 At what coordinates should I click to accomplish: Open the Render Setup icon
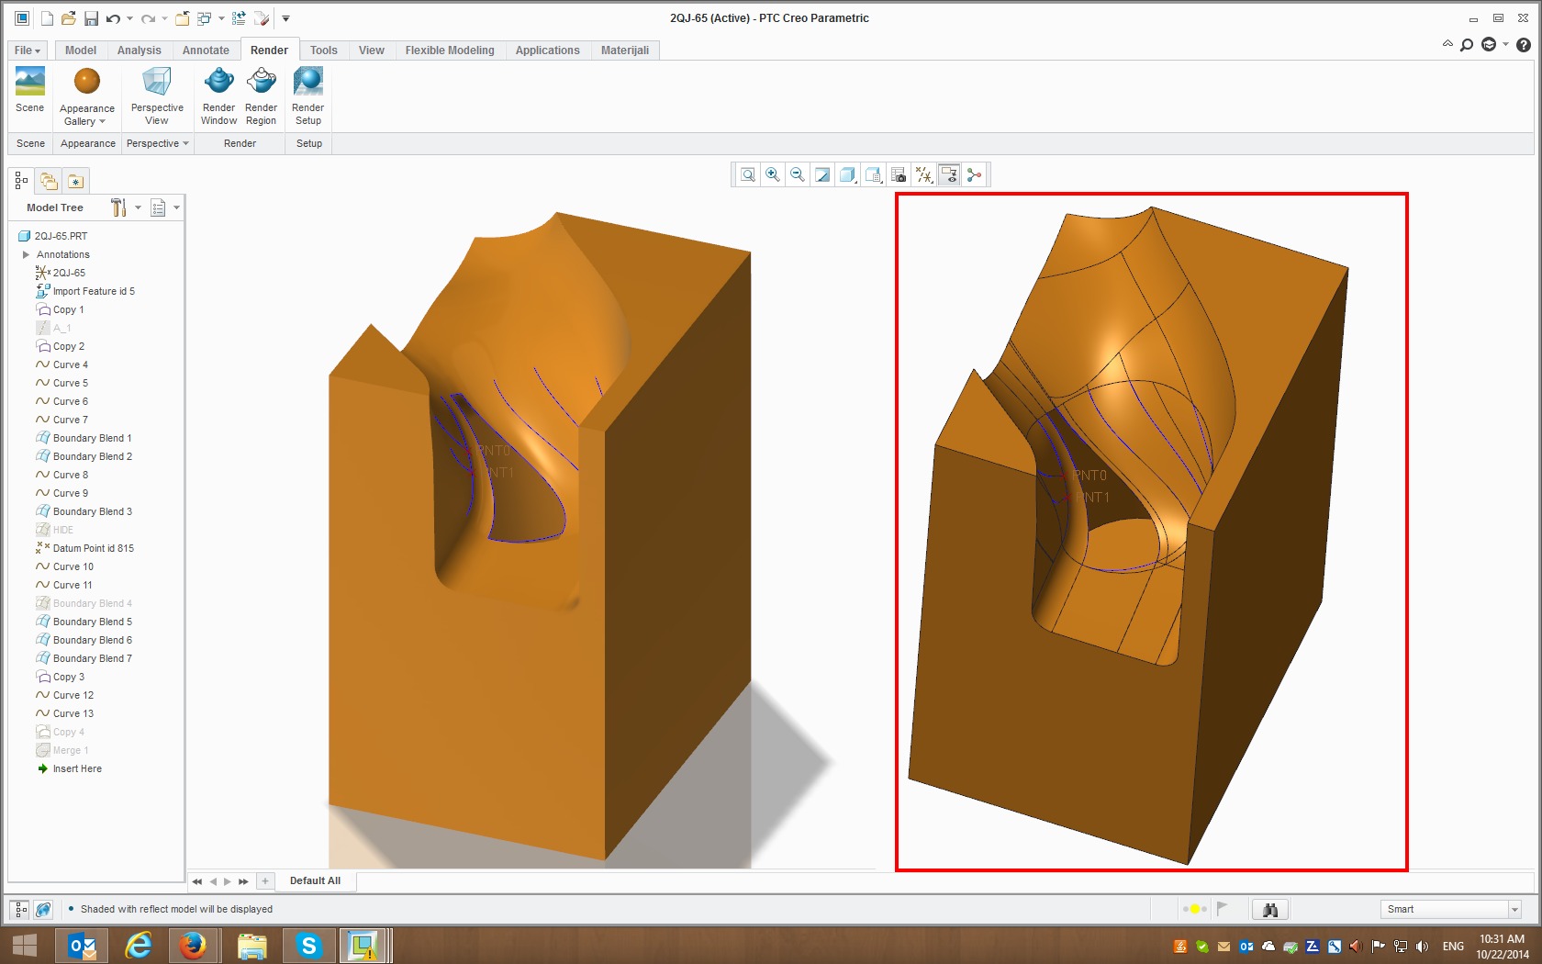point(308,81)
